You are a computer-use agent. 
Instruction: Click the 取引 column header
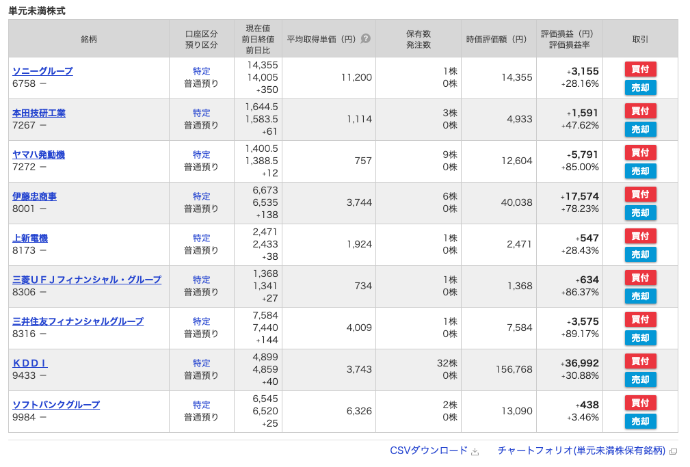[640, 39]
